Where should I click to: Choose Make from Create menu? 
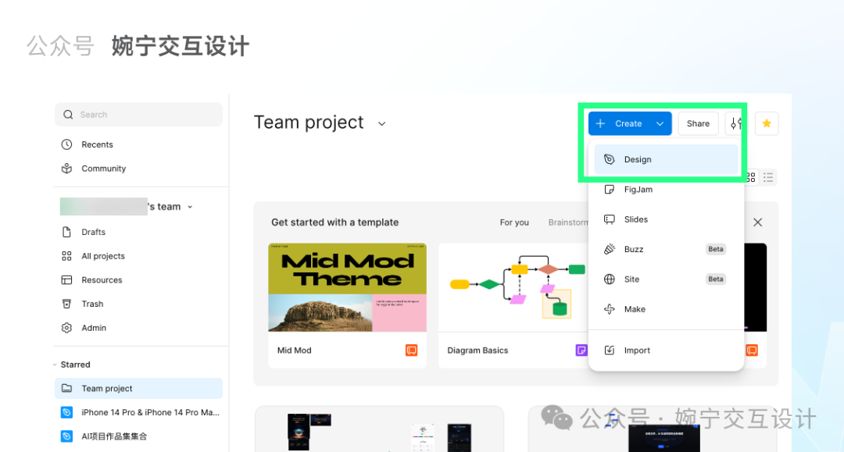coord(667,309)
